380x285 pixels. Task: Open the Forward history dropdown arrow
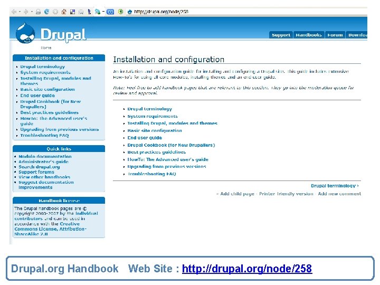(x=32, y=12)
